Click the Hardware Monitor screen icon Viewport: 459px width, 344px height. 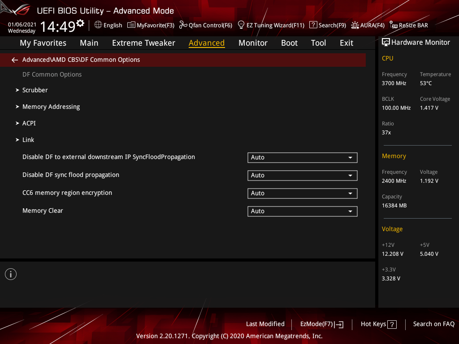386,43
